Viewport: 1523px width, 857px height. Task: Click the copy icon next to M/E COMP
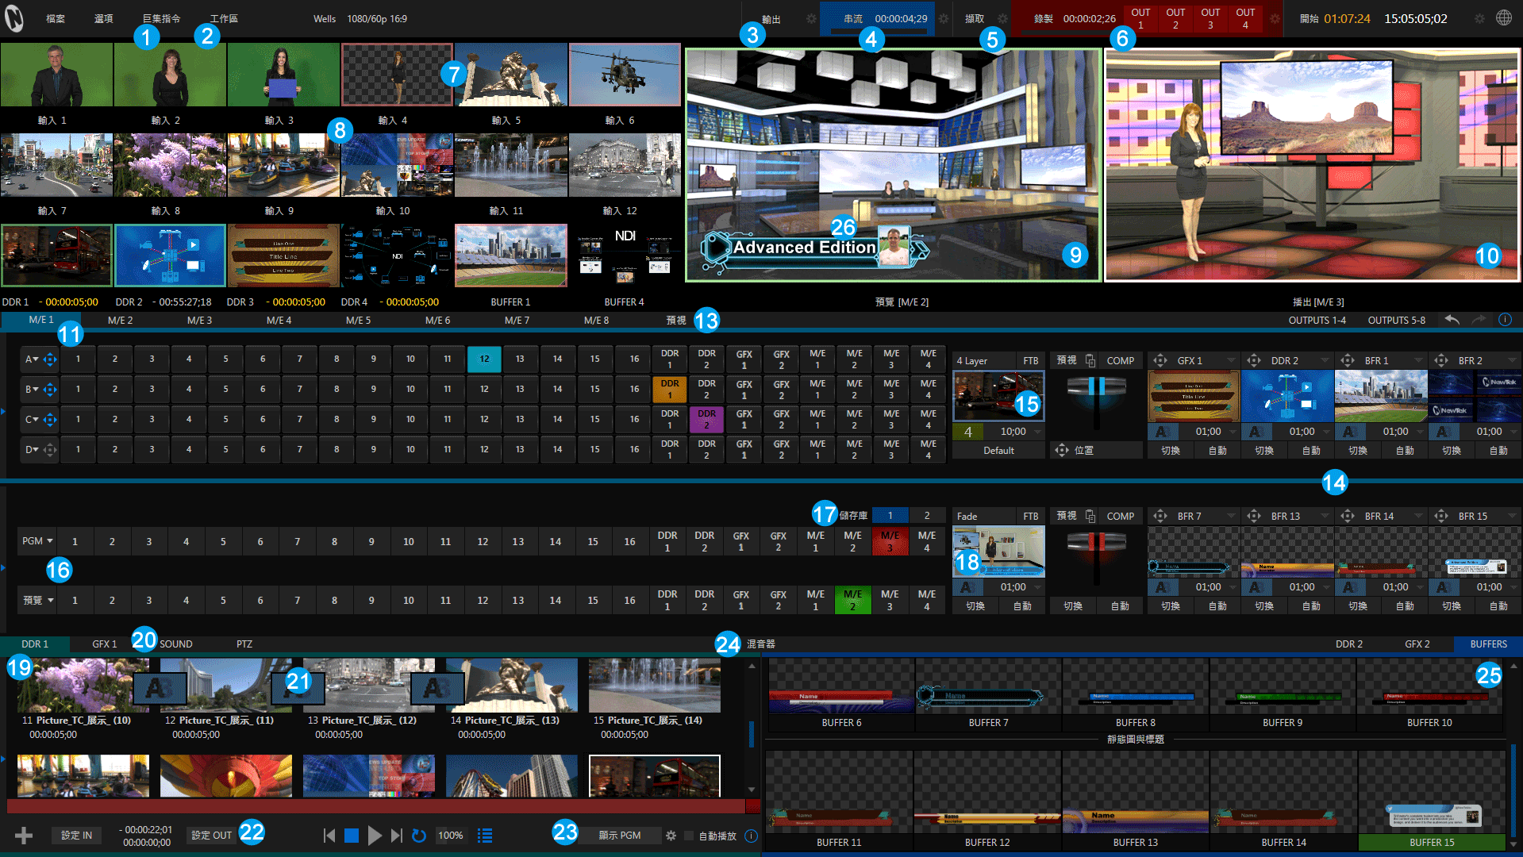tap(1090, 360)
